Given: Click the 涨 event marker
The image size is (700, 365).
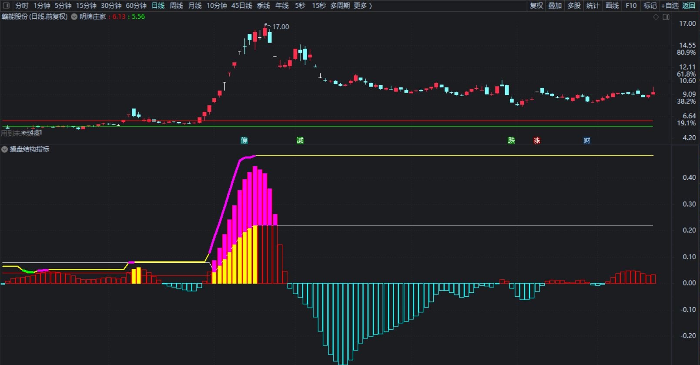Looking at the screenshot, I should 537,140.
